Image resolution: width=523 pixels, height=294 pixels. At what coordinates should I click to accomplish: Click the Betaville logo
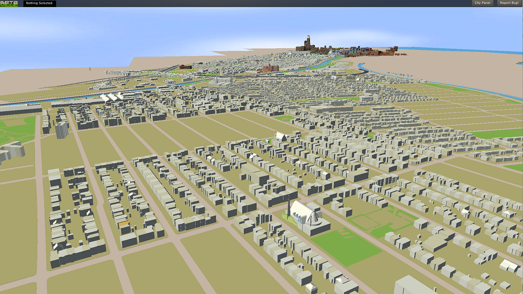(x=9, y=3)
